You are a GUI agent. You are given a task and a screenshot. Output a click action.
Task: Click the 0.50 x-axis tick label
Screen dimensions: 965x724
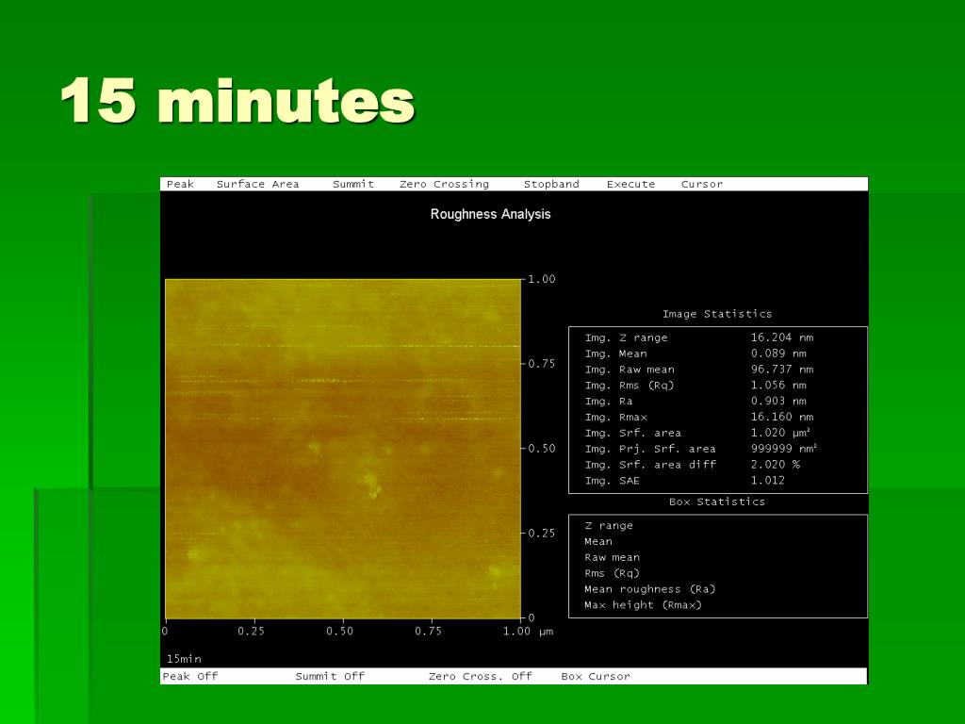pos(339,631)
